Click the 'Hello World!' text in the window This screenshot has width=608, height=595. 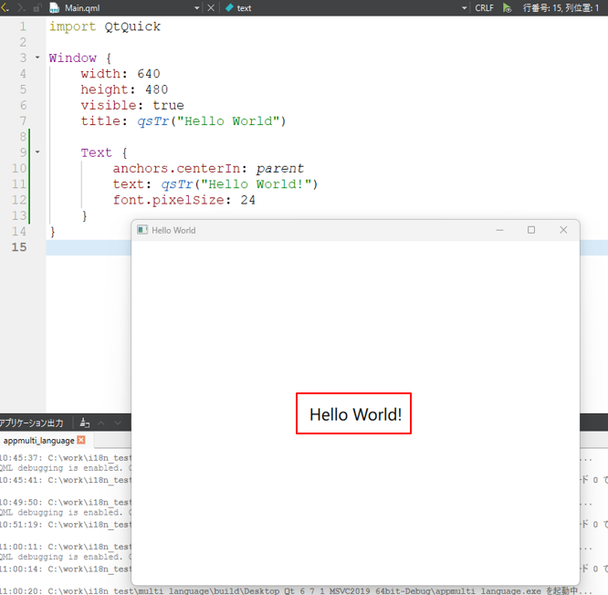click(x=355, y=414)
